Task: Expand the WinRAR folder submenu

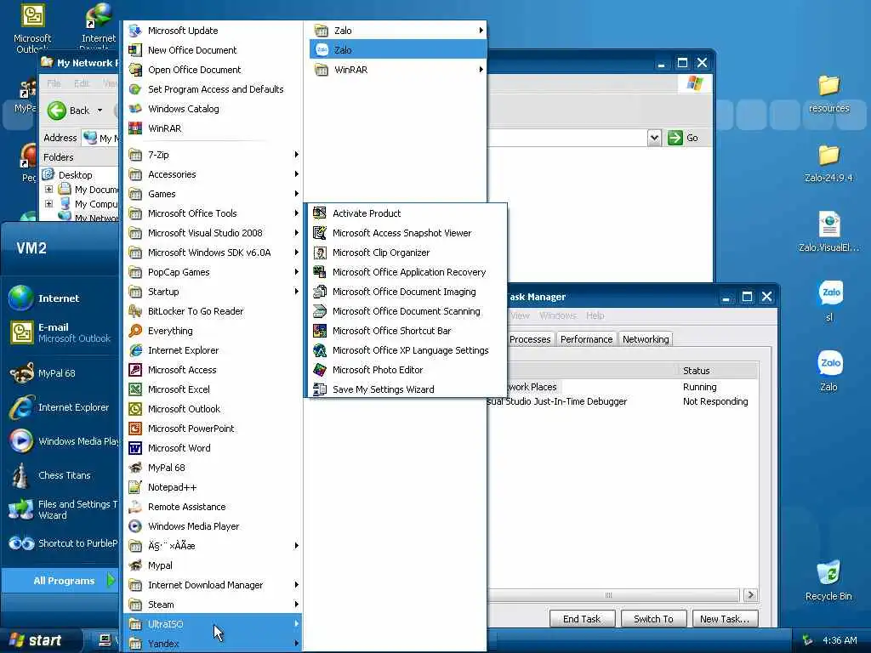Action: coord(398,70)
